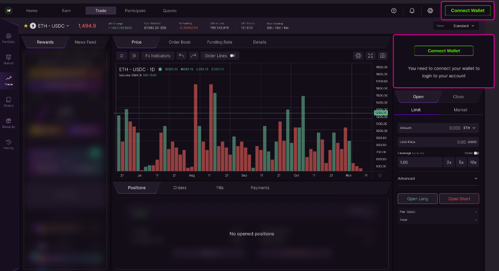Toggle the Order Lines switch
Image resolution: width=499 pixels, height=271 pixels.
coord(232,56)
